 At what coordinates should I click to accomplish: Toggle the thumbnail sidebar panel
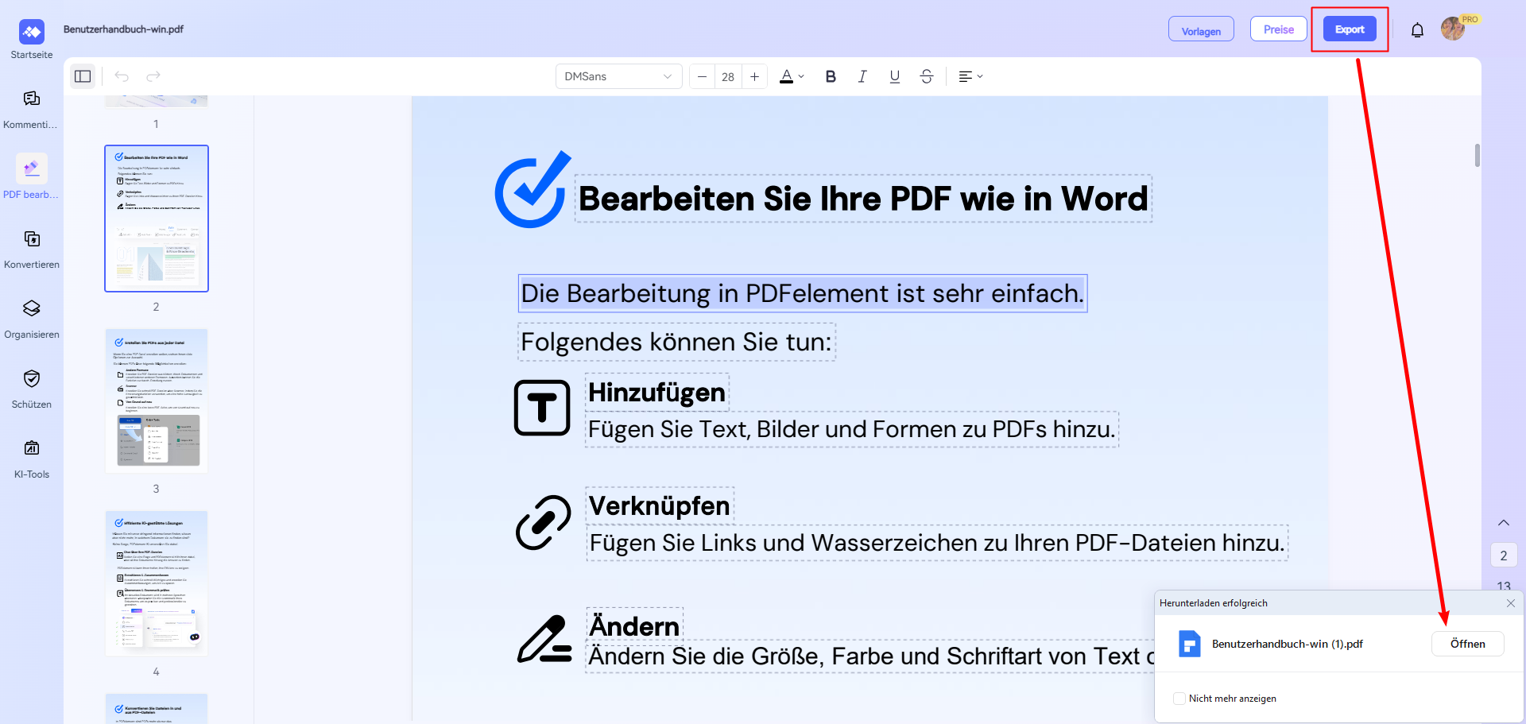(x=83, y=76)
